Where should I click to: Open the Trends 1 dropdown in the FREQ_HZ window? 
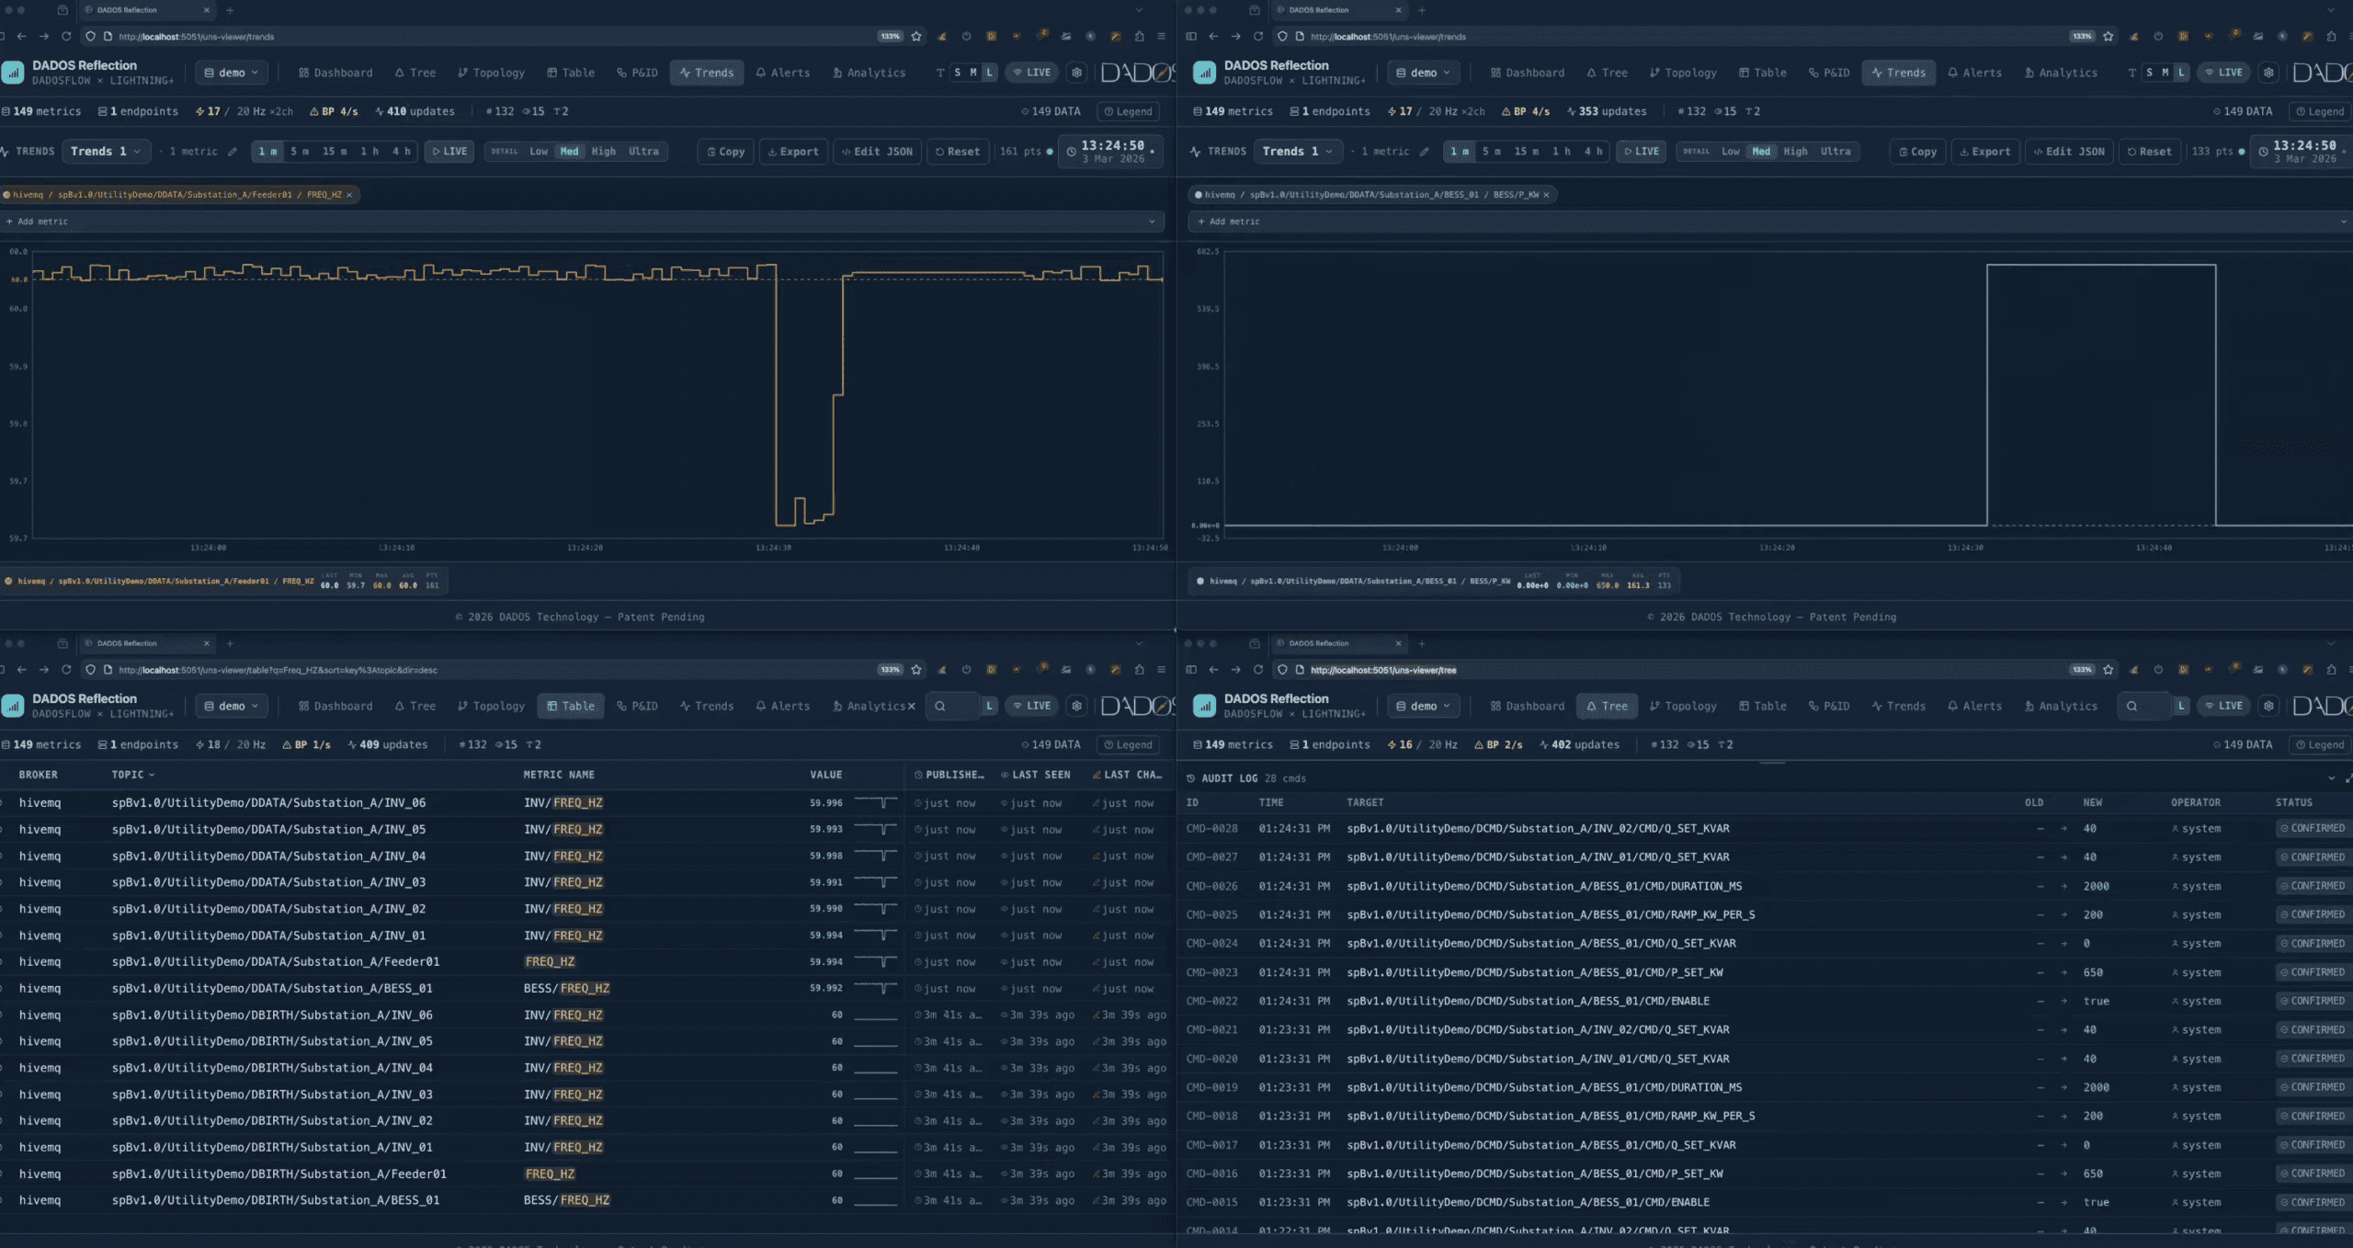(x=106, y=152)
